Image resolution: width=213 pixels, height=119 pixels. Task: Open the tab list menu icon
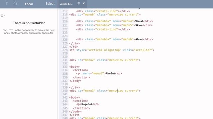79,3
